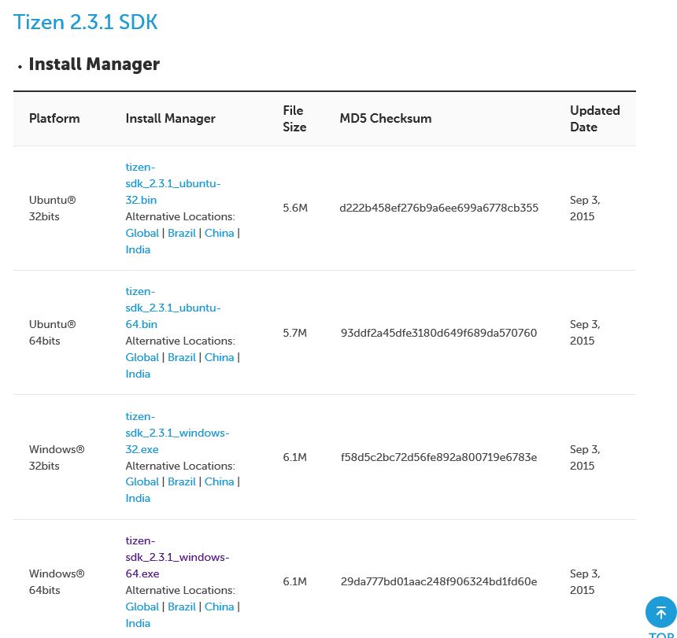Click the Windows 64bits platform cell
The image size is (677, 638).
tap(57, 581)
